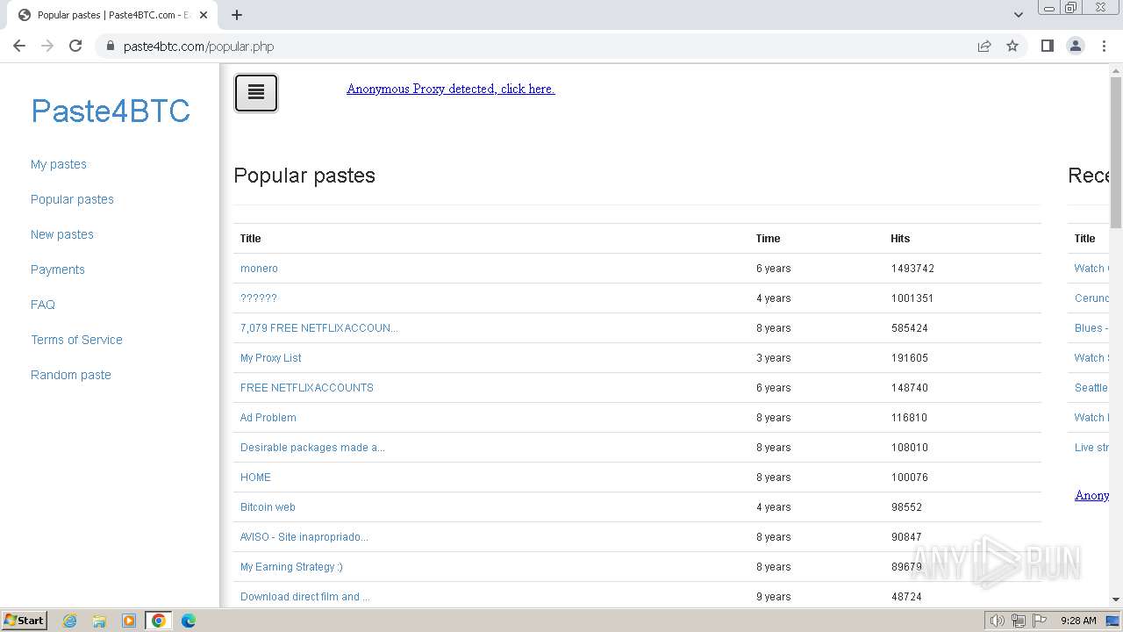
Task: Open File Explorer from the taskbar
Action: 99,621
